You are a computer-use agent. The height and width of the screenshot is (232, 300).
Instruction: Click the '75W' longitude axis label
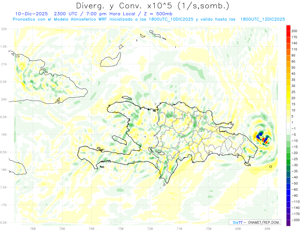pos(62,228)
